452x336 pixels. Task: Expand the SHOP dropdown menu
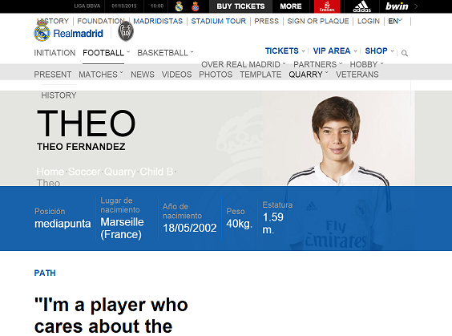click(379, 51)
